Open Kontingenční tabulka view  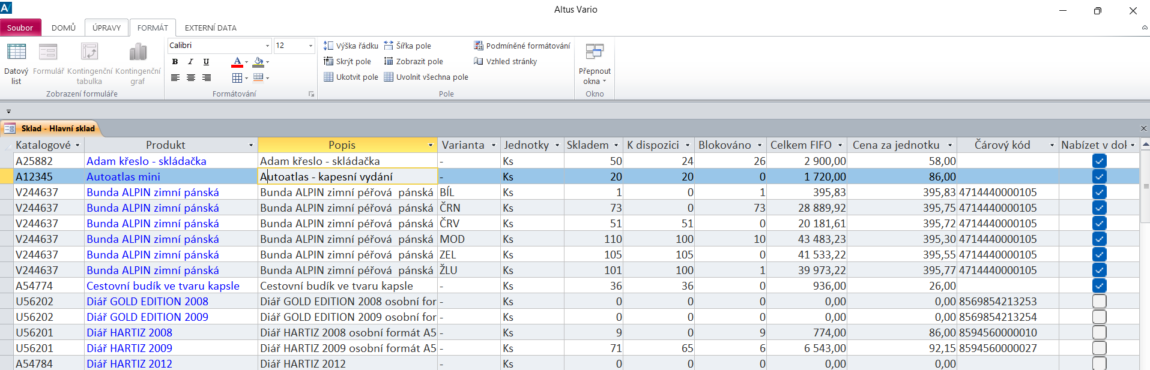89,64
